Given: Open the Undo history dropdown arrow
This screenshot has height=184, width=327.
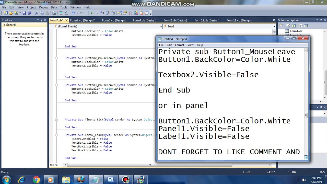Looking at the screenshot, I should (x=78, y=13).
